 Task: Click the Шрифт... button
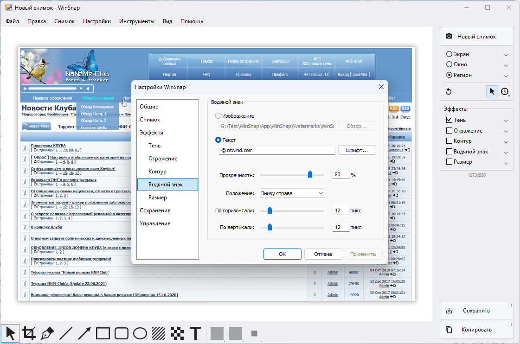(x=357, y=150)
